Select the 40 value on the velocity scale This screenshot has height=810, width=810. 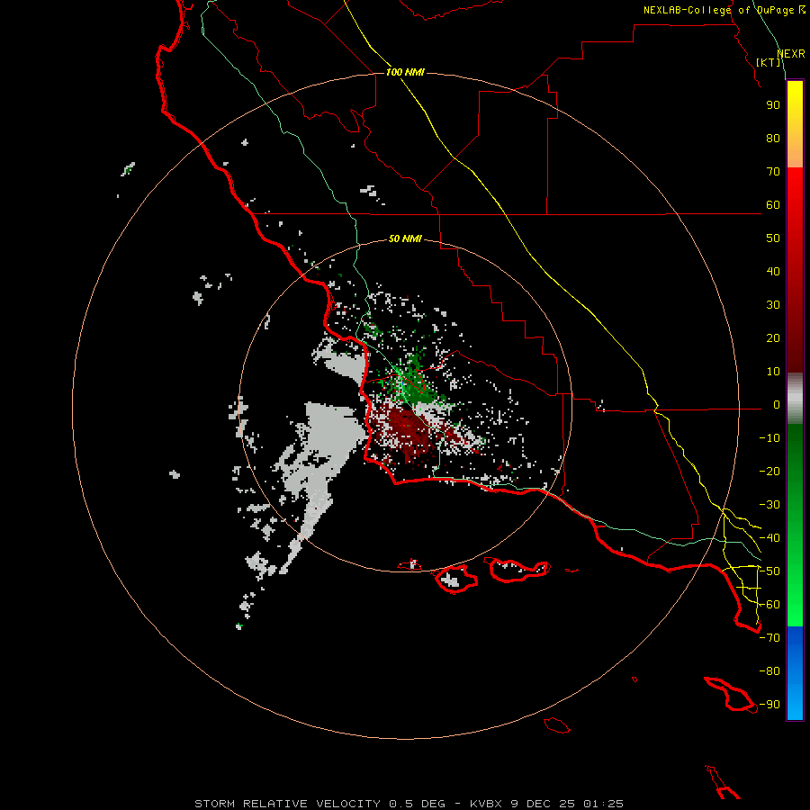click(773, 272)
